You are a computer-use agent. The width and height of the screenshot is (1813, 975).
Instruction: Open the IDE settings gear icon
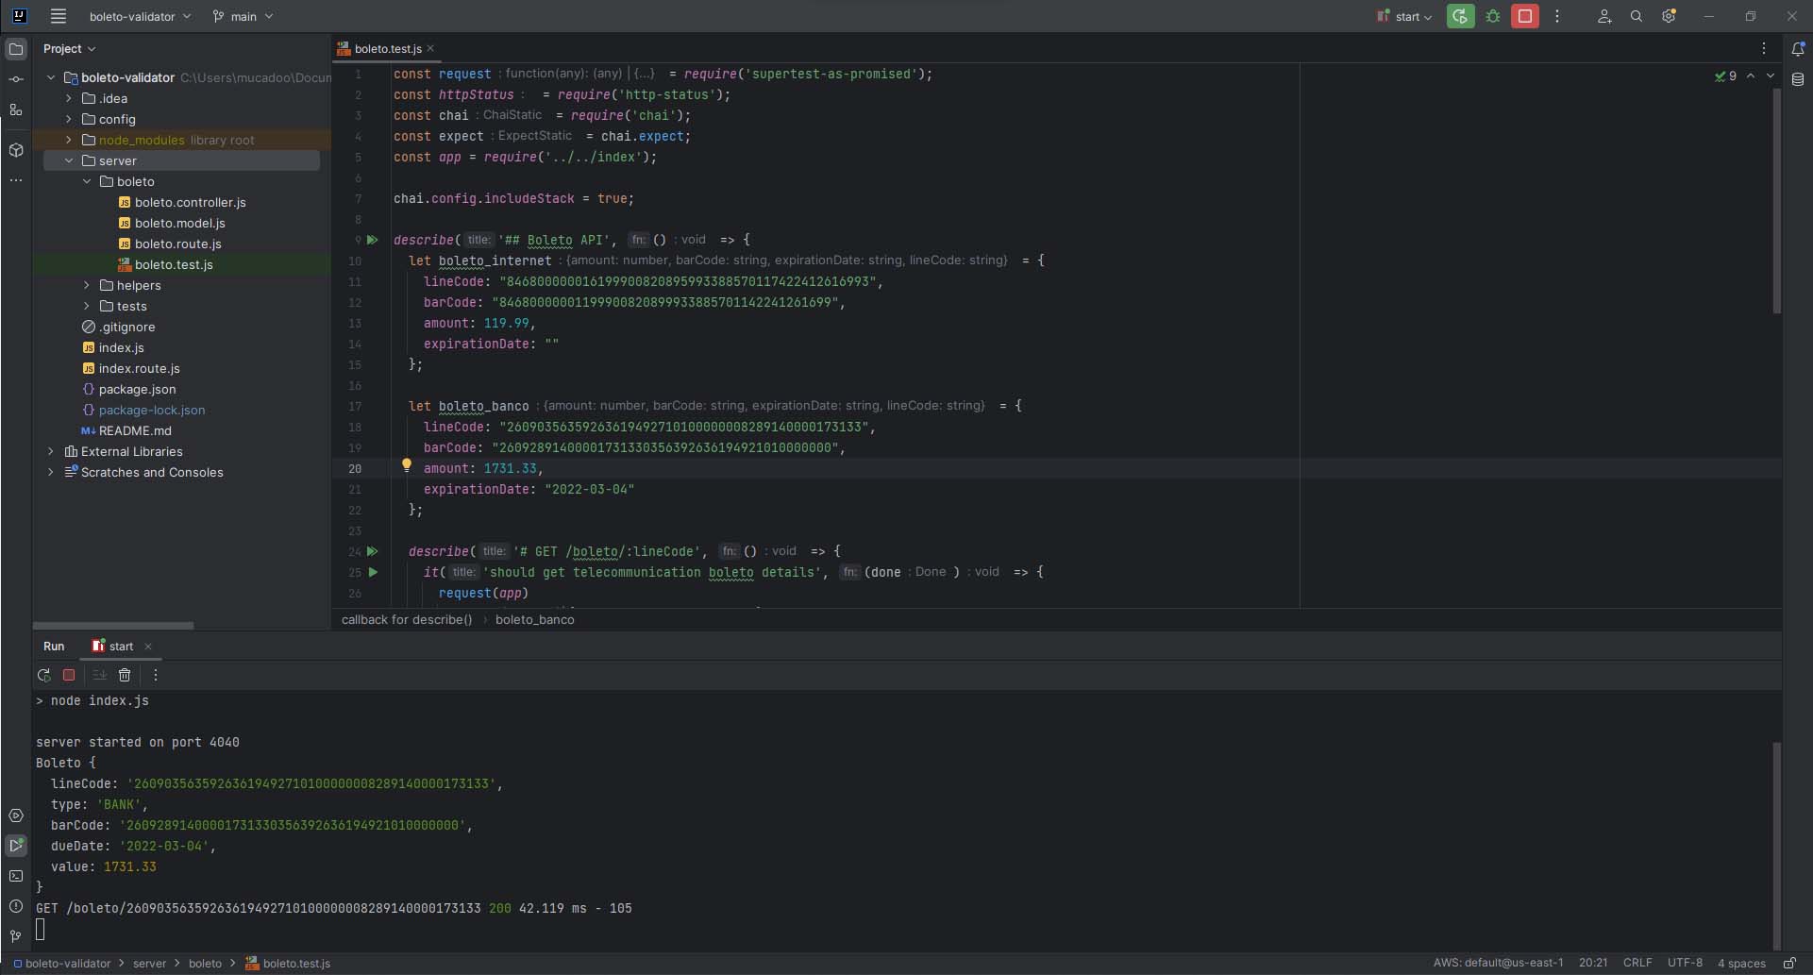[1669, 16]
